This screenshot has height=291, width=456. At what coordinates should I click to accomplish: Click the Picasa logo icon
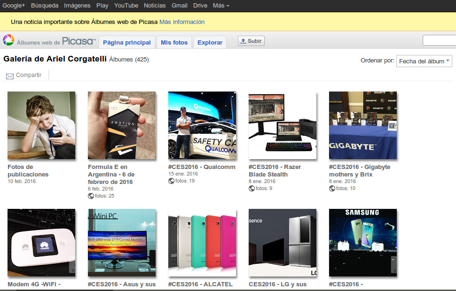tap(8, 41)
